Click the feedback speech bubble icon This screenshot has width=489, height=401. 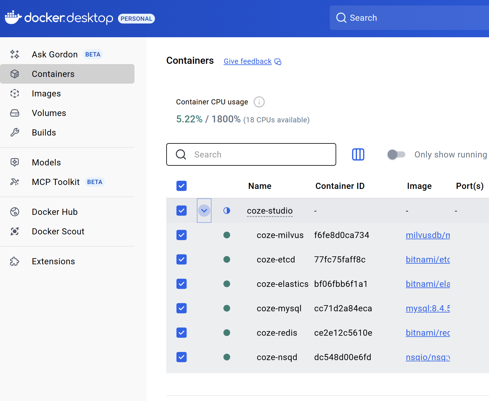278,62
